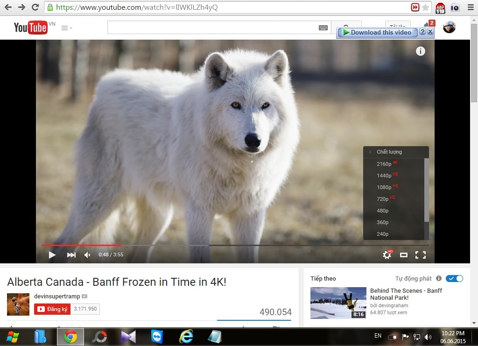
Task: Choose 480p video quality
Action: point(383,211)
